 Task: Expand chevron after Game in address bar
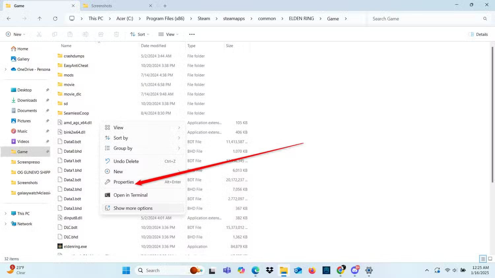346,19
